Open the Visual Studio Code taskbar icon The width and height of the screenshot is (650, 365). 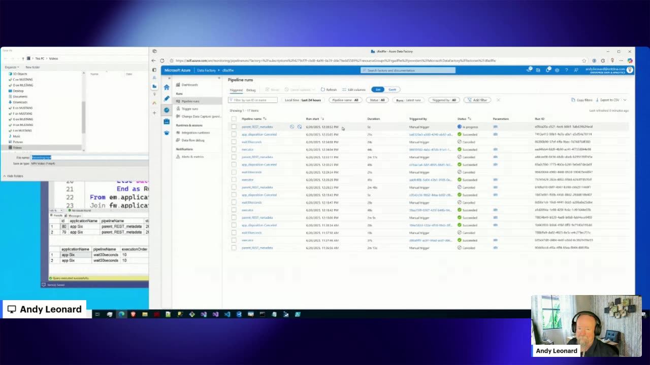pyautogui.click(x=227, y=314)
